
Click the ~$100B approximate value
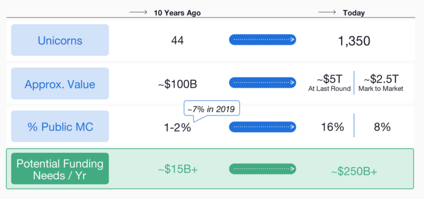coord(178,84)
